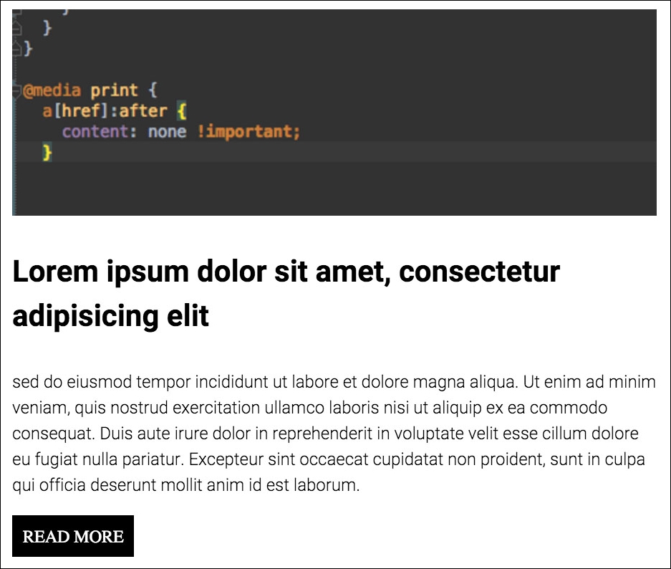Click the paragraph line starting "eu fugiat nulla"
Viewport: 671px width, 569px height.
(329, 459)
